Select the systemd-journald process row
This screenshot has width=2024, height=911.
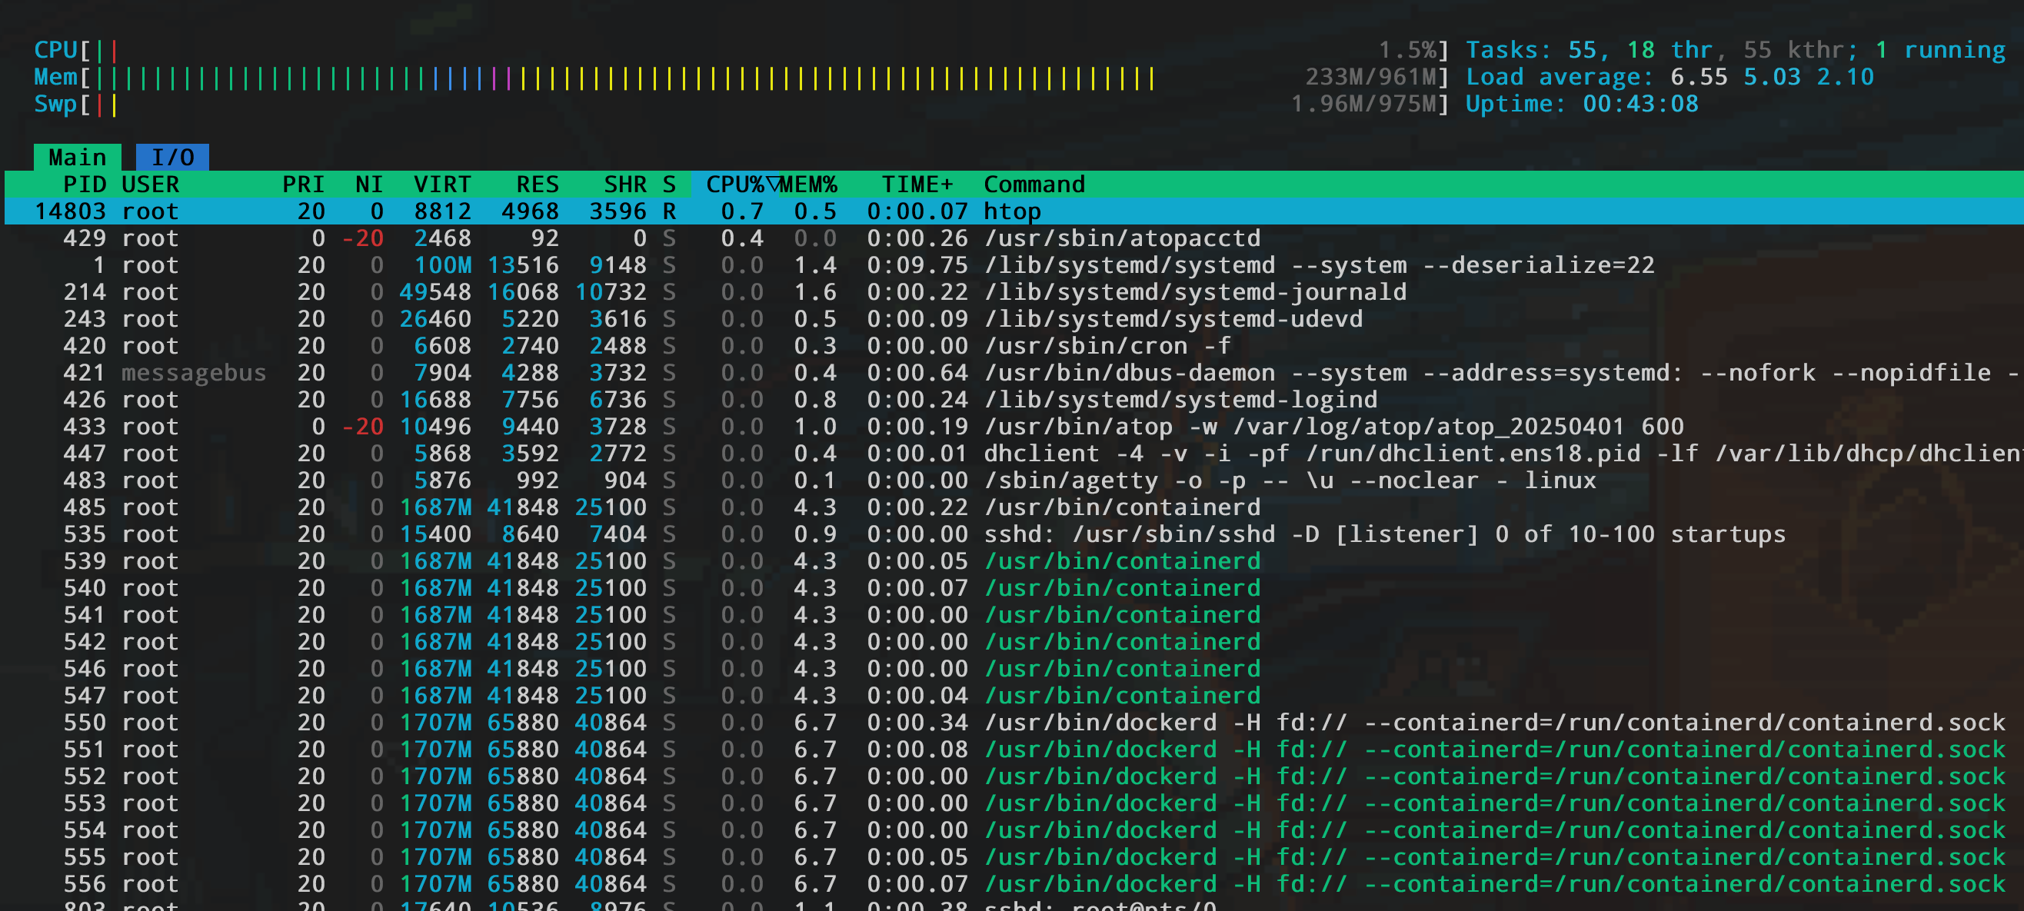point(1194,292)
